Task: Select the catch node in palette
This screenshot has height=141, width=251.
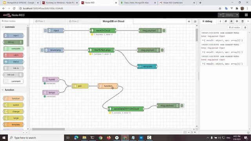Action: coord(13,55)
